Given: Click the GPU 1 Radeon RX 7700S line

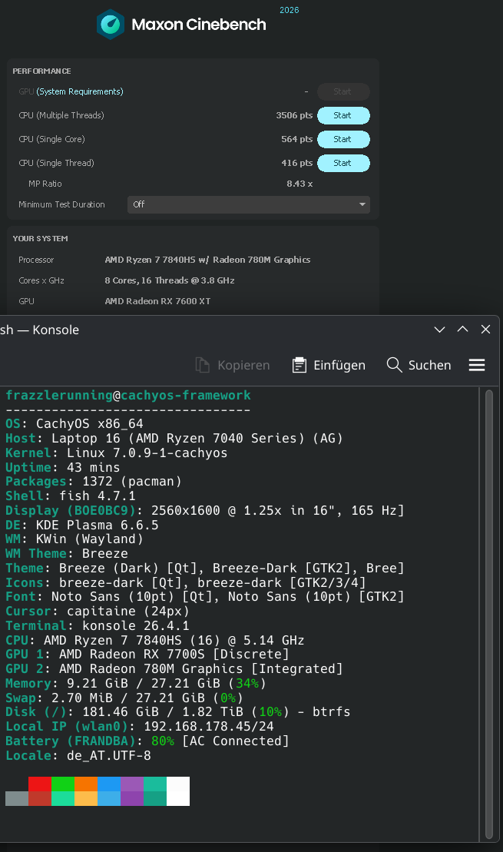Looking at the screenshot, I should pos(147,655).
